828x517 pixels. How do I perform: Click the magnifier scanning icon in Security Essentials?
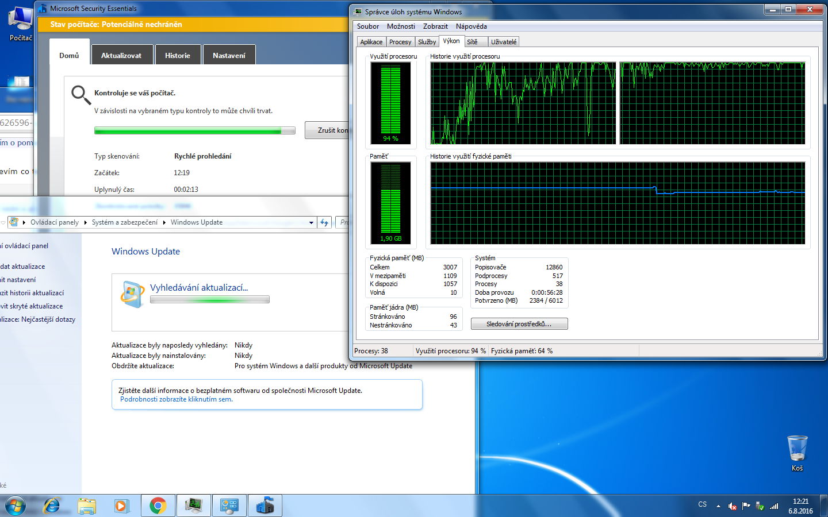coord(80,95)
